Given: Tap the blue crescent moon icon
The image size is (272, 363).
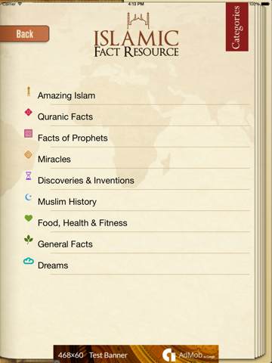Looking at the screenshot, I should [29, 197].
